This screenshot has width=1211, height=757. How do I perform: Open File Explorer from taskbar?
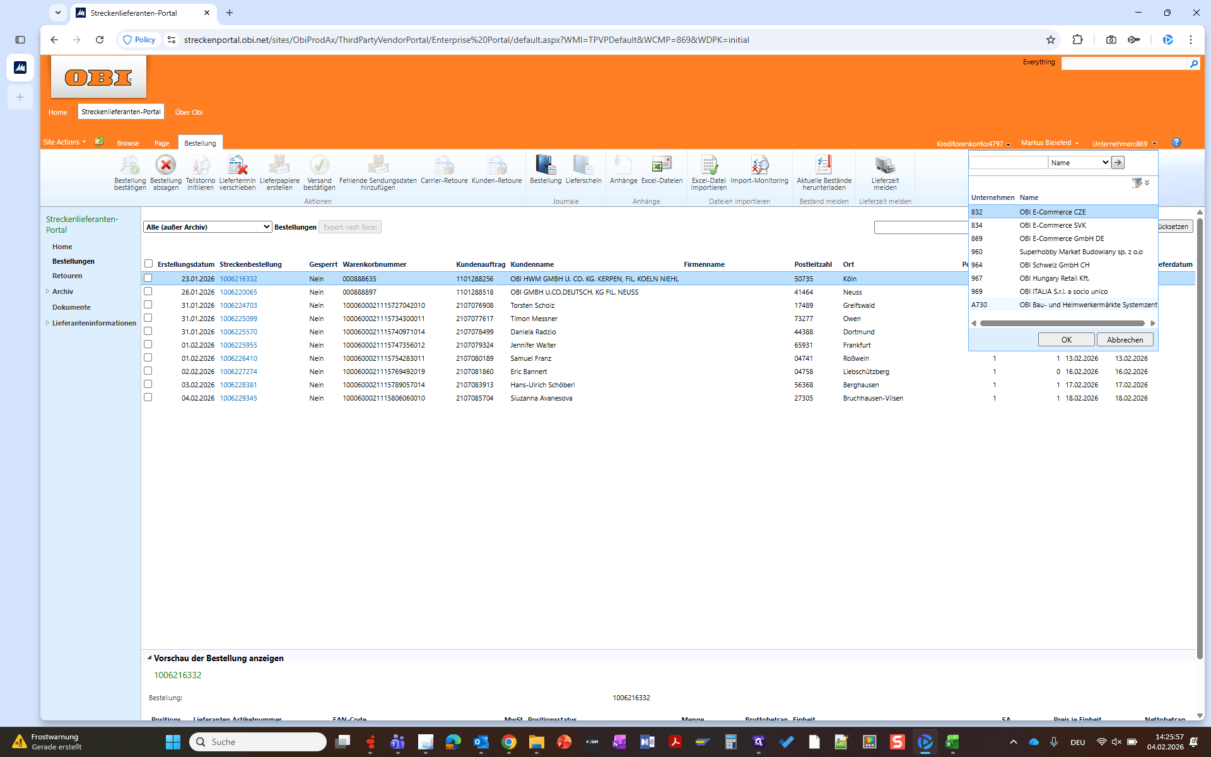coord(537,742)
